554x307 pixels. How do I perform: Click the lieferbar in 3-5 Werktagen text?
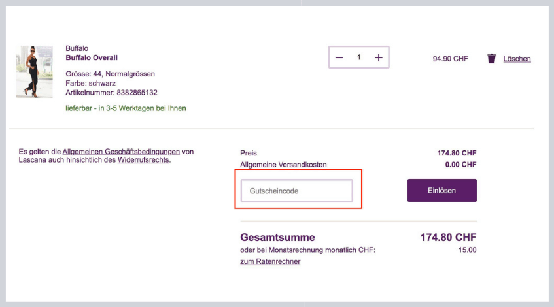click(x=126, y=108)
